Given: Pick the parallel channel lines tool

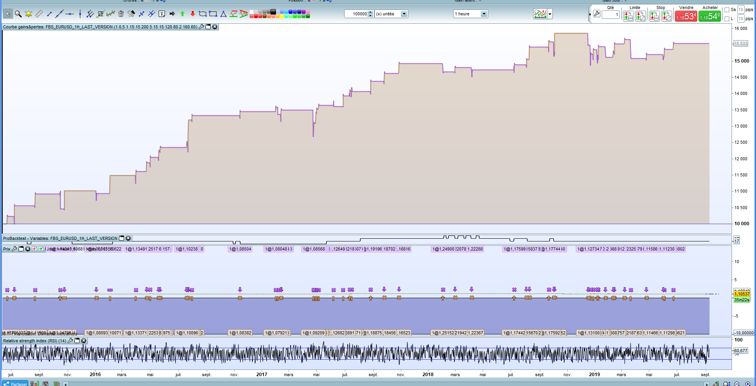Looking at the screenshot, I should coord(90,14).
